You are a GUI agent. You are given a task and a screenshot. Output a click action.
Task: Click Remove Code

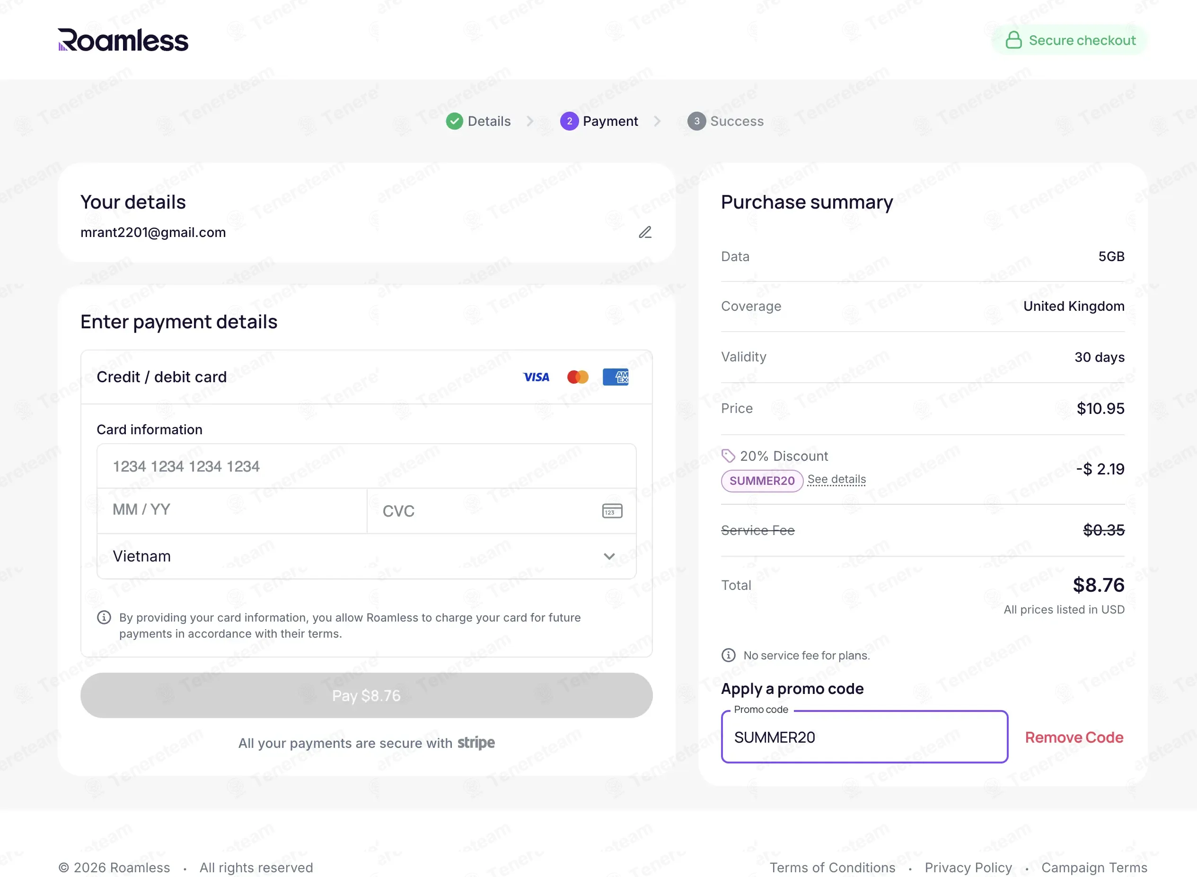click(x=1074, y=737)
